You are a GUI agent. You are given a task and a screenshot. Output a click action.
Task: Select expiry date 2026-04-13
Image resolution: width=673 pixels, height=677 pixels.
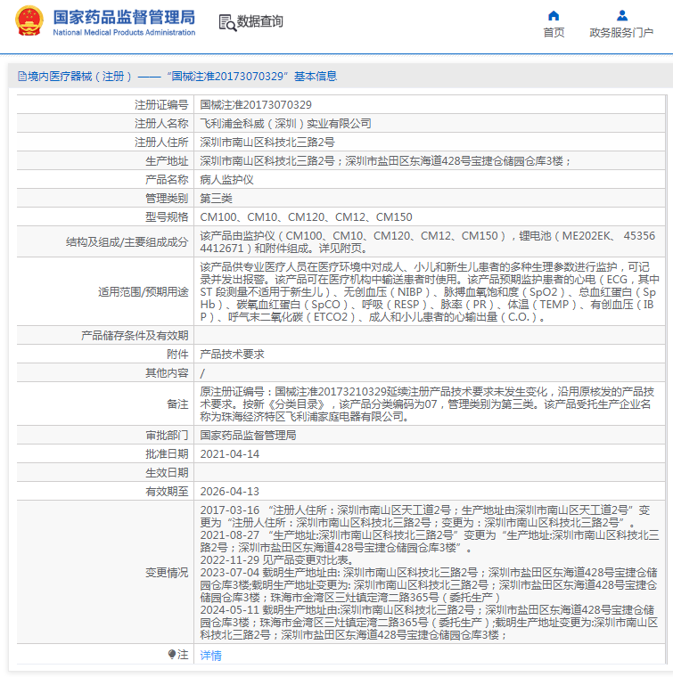tap(229, 492)
